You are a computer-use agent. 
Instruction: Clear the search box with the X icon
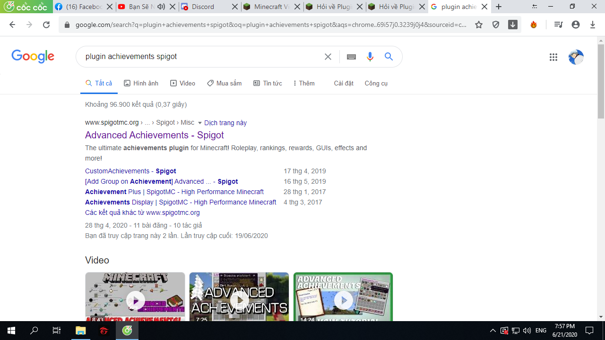[328, 57]
